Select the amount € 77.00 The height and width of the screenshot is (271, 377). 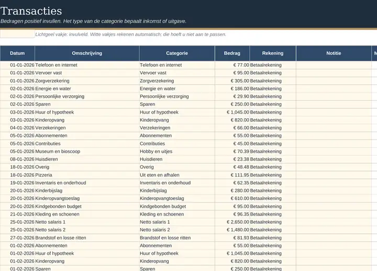tap(232, 65)
